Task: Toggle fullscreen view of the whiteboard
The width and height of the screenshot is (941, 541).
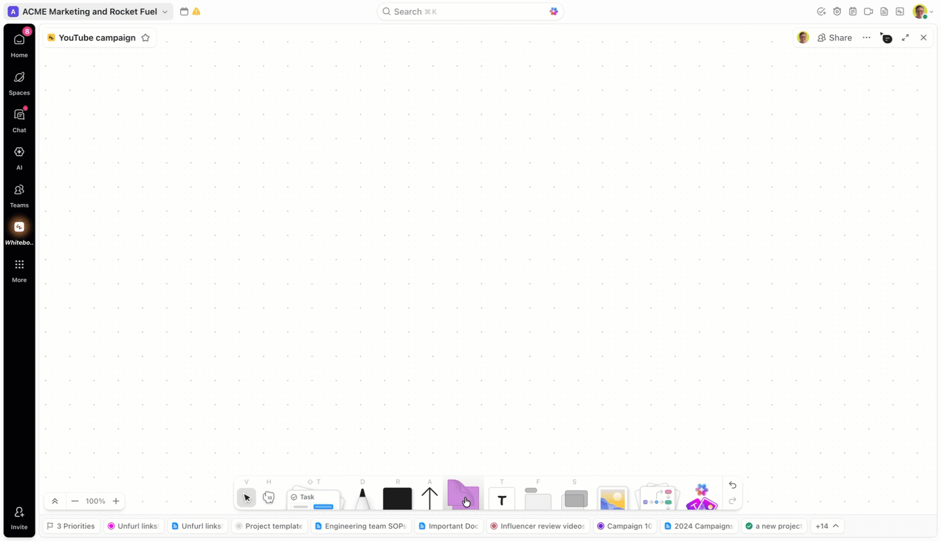Action: coord(905,37)
